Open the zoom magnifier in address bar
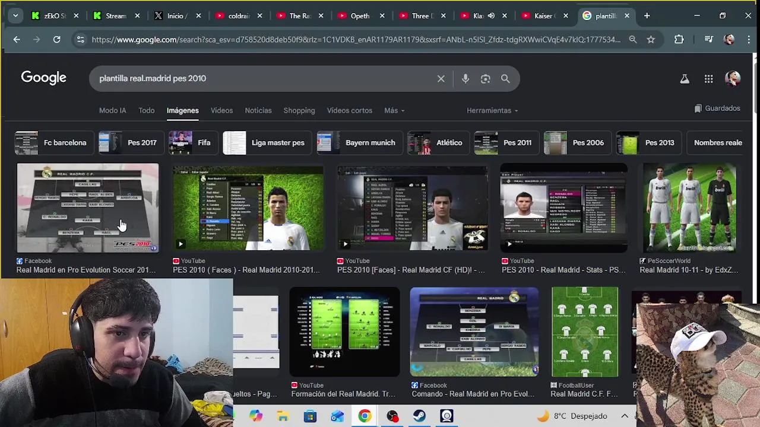Viewport: 760px width, 427px height. (633, 39)
